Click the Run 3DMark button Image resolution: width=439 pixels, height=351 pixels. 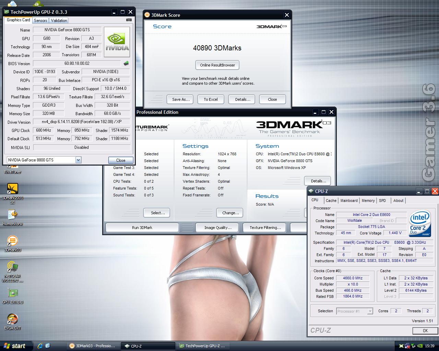point(142,228)
